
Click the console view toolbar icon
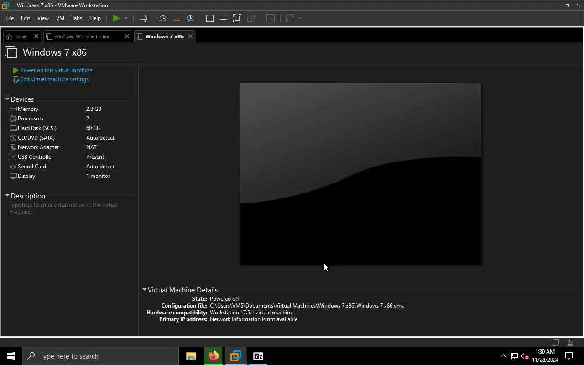(271, 18)
